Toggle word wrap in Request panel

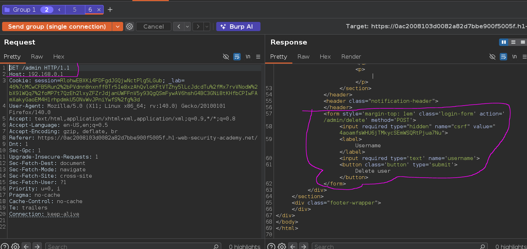pos(237,57)
